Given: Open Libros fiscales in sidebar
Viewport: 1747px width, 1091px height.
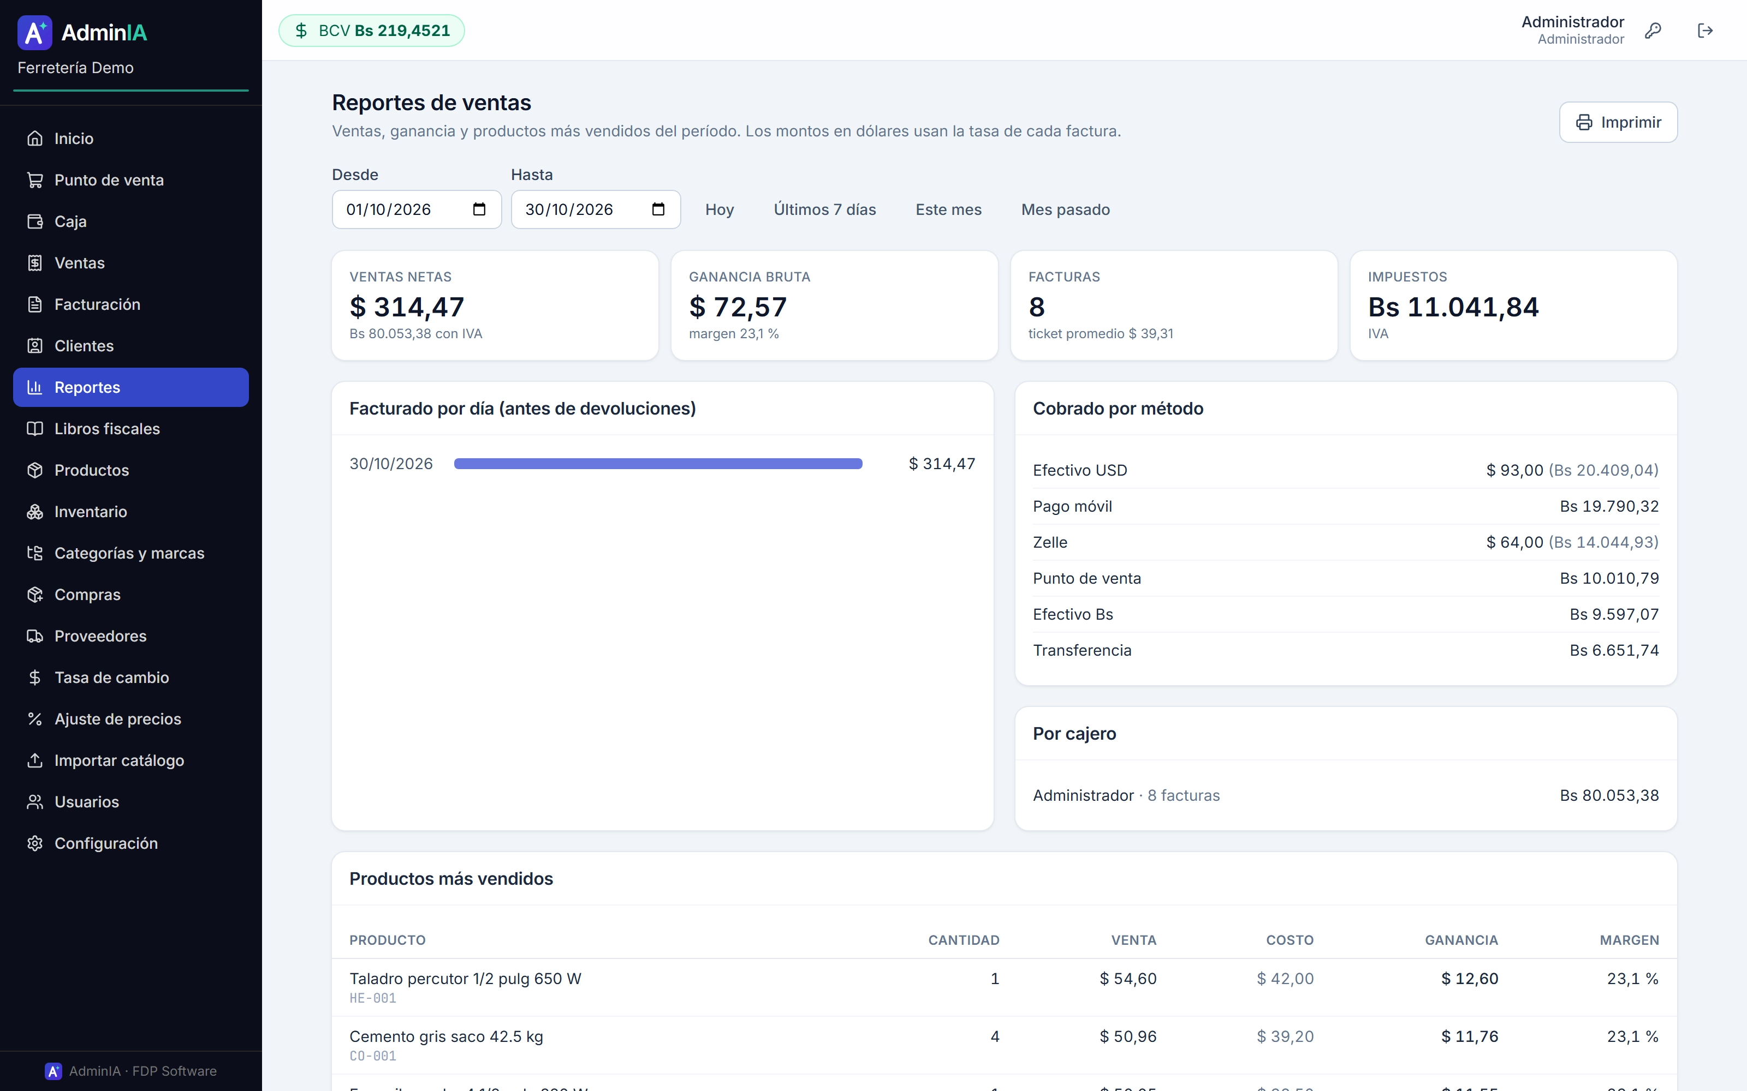Looking at the screenshot, I should click(130, 429).
